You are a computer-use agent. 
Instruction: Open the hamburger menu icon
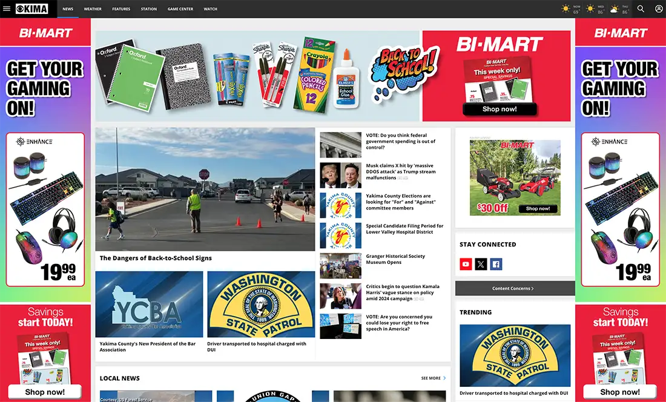7,8
